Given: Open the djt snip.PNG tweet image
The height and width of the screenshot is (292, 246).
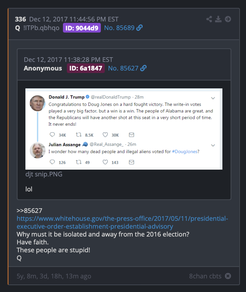Looking at the screenshot, I should click(x=124, y=129).
